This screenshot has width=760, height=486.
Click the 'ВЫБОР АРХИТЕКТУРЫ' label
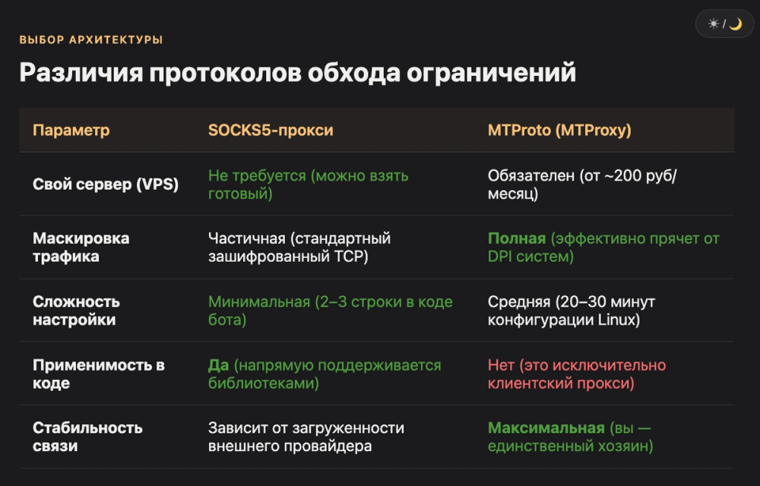91,39
